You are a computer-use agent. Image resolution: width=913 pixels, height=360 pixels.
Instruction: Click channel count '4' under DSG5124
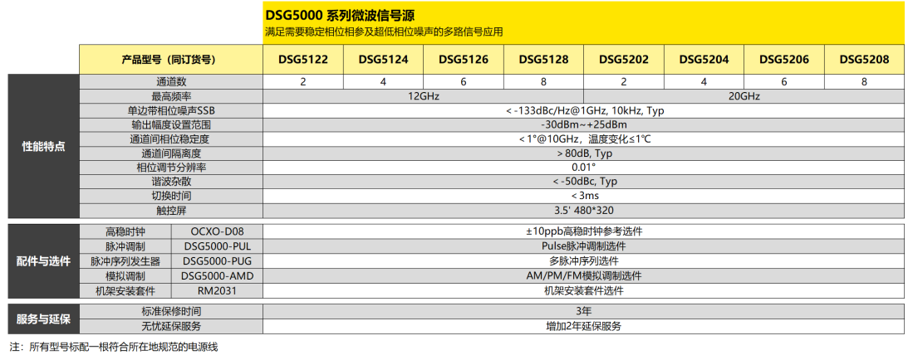click(x=383, y=81)
